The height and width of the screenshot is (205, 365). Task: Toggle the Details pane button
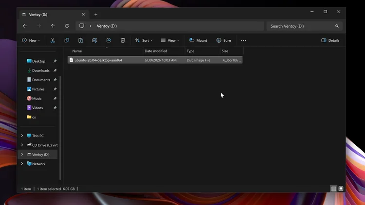click(330, 40)
